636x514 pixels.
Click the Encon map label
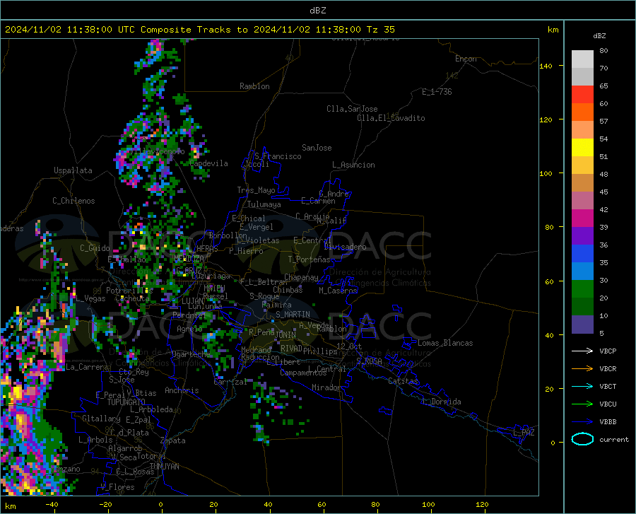pyautogui.click(x=466, y=59)
